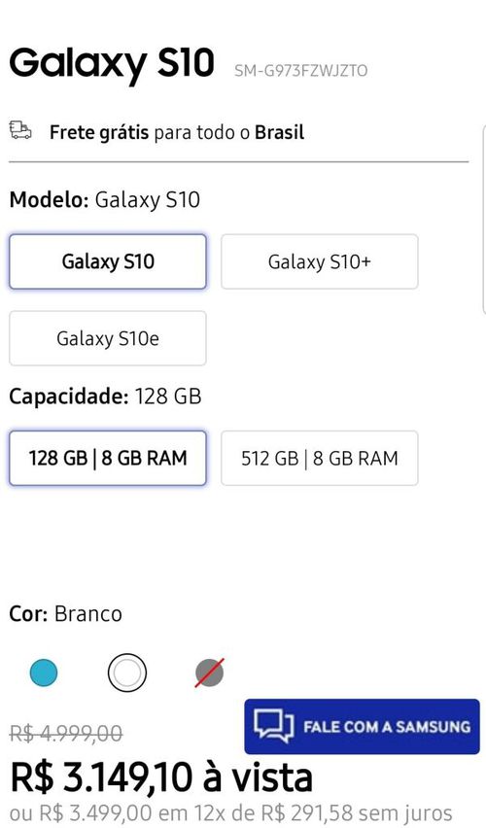Click the Galaxy S10 product title

[x=112, y=64]
